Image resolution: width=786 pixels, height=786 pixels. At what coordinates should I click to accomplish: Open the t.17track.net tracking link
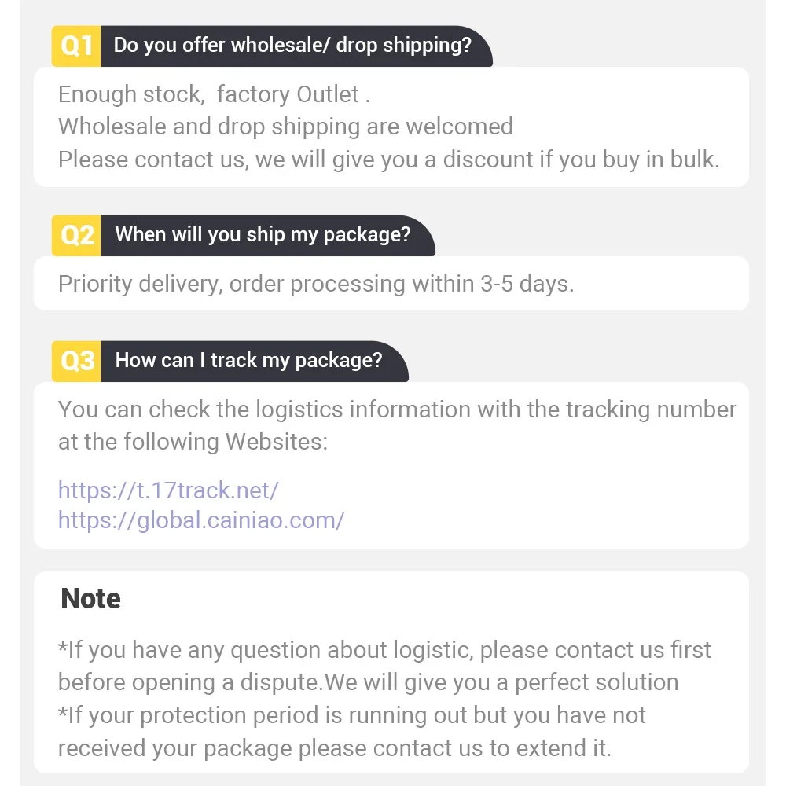168,490
